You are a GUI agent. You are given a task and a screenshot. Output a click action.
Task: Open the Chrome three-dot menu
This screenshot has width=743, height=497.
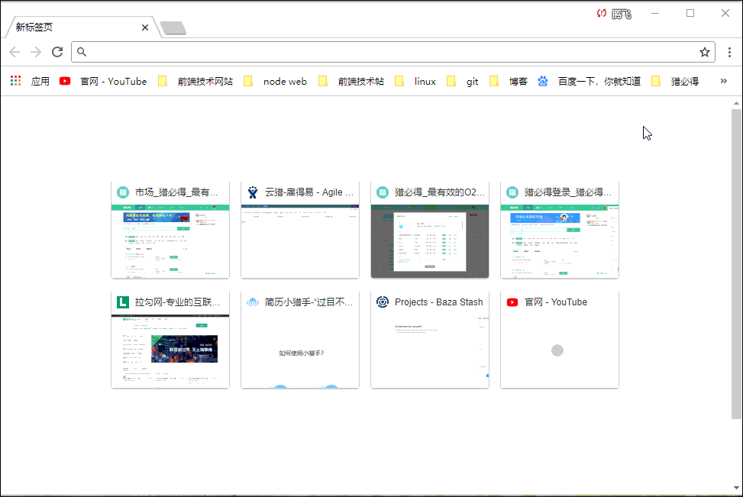pyautogui.click(x=729, y=52)
